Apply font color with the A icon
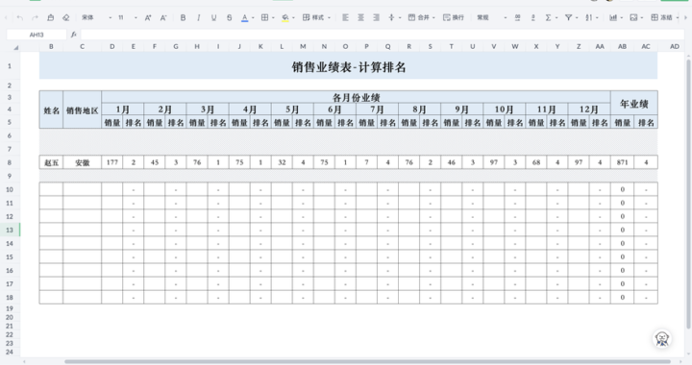The height and width of the screenshot is (365, 692). 244,17
